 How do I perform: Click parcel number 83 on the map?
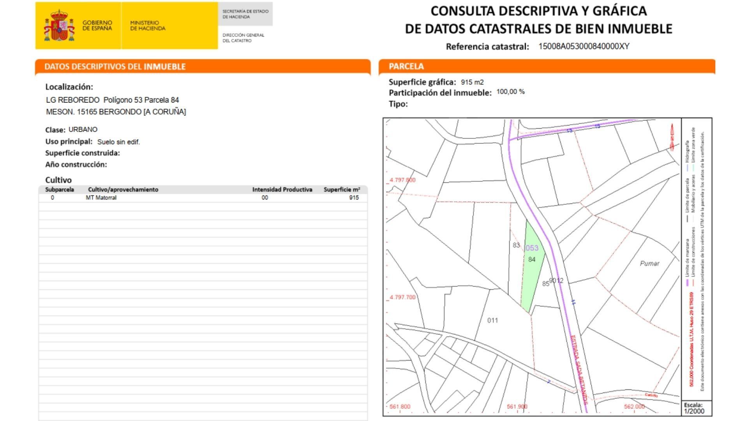pos(516,245)
